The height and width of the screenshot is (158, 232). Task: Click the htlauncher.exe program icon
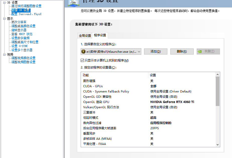pyautogui.click(x=83, y=51)
